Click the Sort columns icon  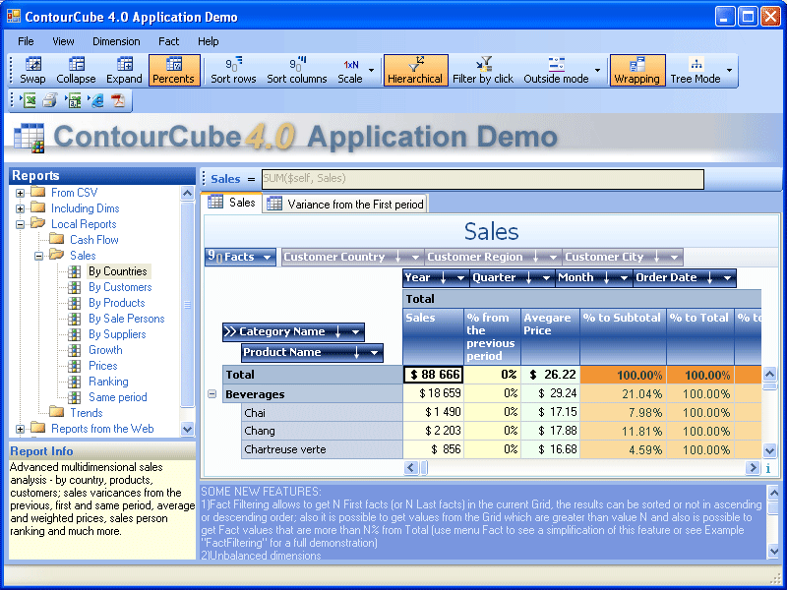(x=297, y=70)
